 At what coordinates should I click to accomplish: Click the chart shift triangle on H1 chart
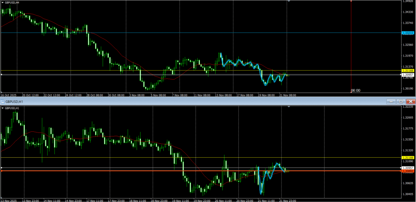point(288,106)
